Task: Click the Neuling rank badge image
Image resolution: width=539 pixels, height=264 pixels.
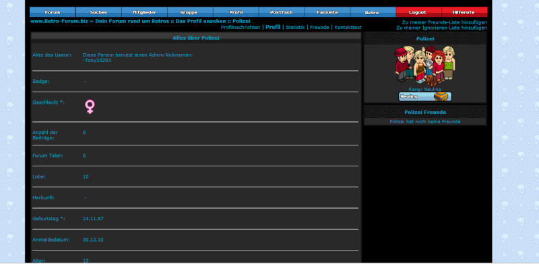Action: coord(425,96)
